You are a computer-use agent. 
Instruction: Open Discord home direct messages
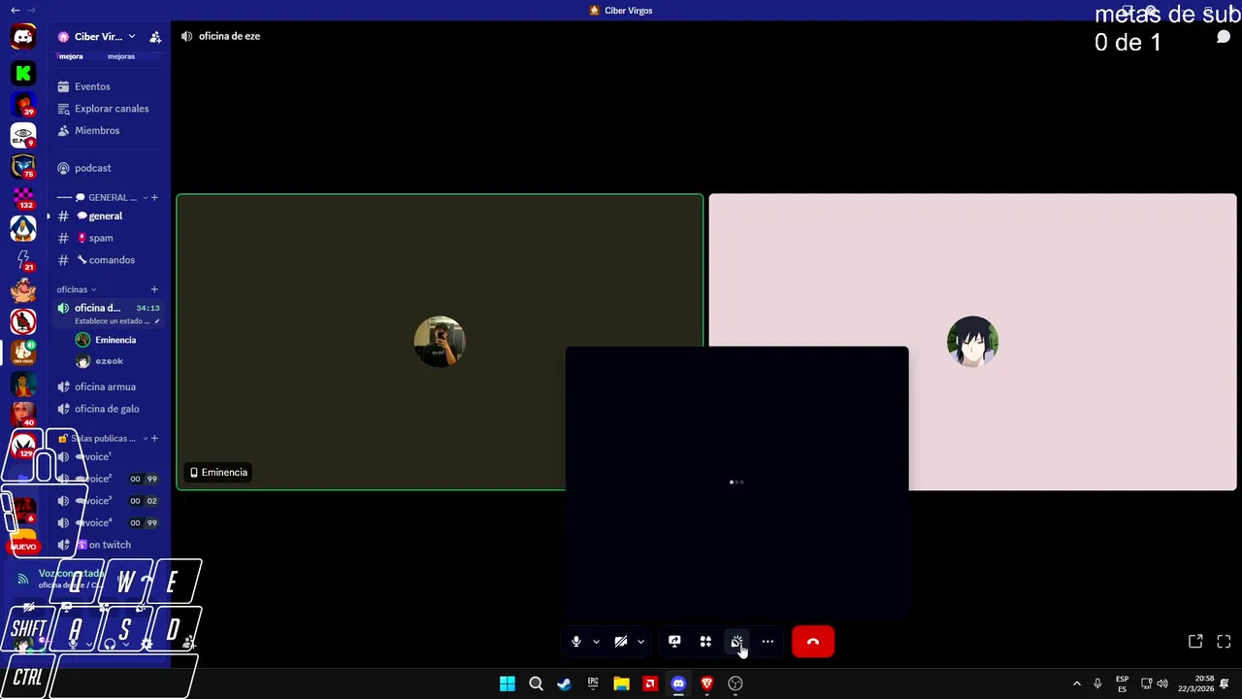click(23, 37)
